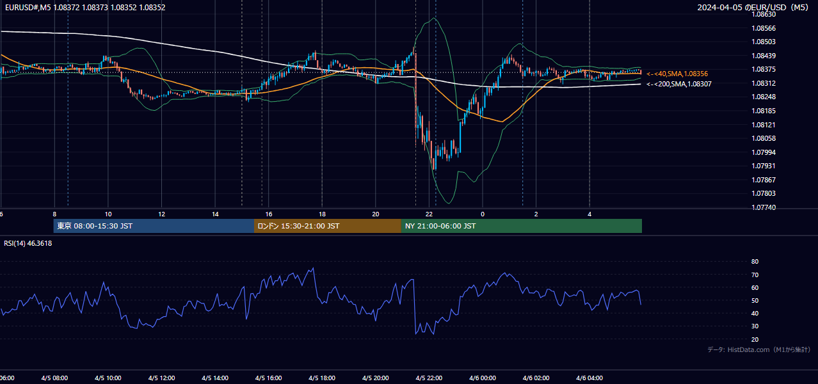Click RSI scale value 50

755,300
